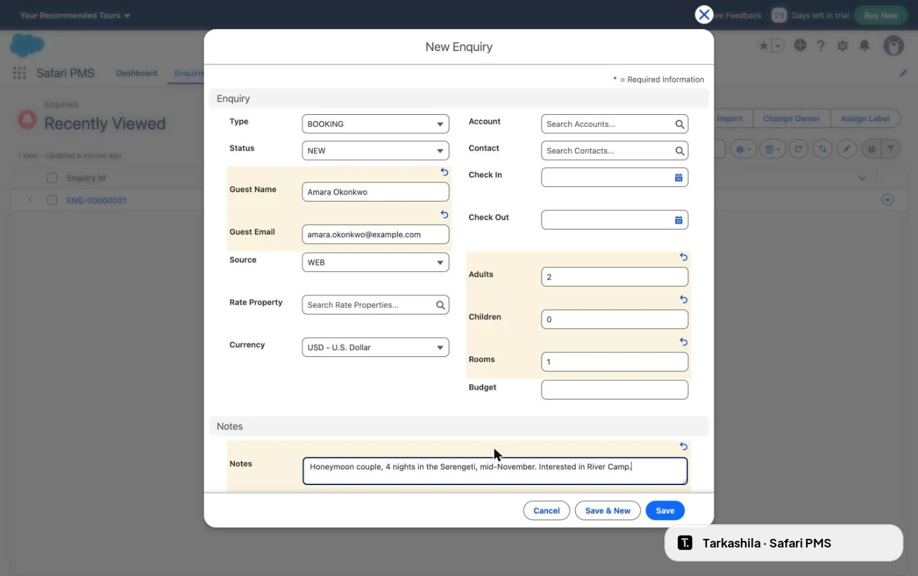Undo the Guest Email field change
Screen dimensions: 918x576
[445, 214]
